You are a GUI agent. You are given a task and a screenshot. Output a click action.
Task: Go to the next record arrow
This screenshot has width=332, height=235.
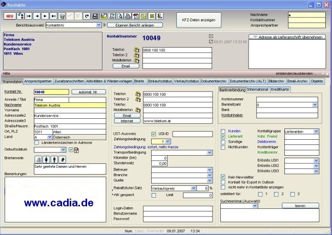click(45, 16)
